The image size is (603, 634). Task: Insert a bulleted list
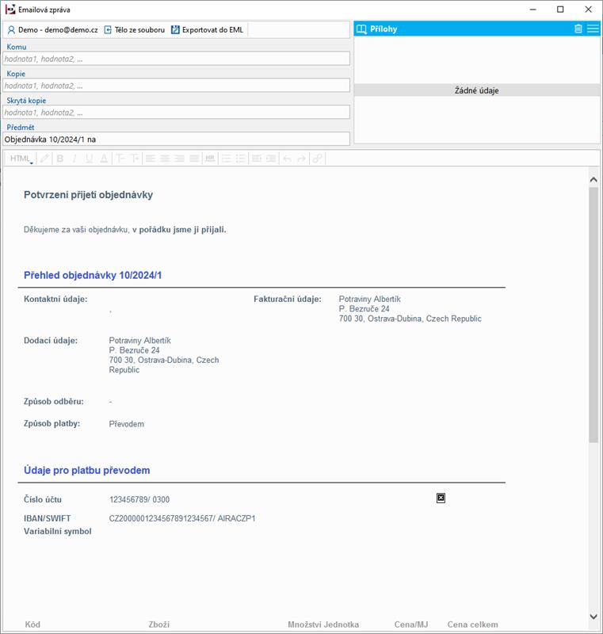(x=241, y=158)
